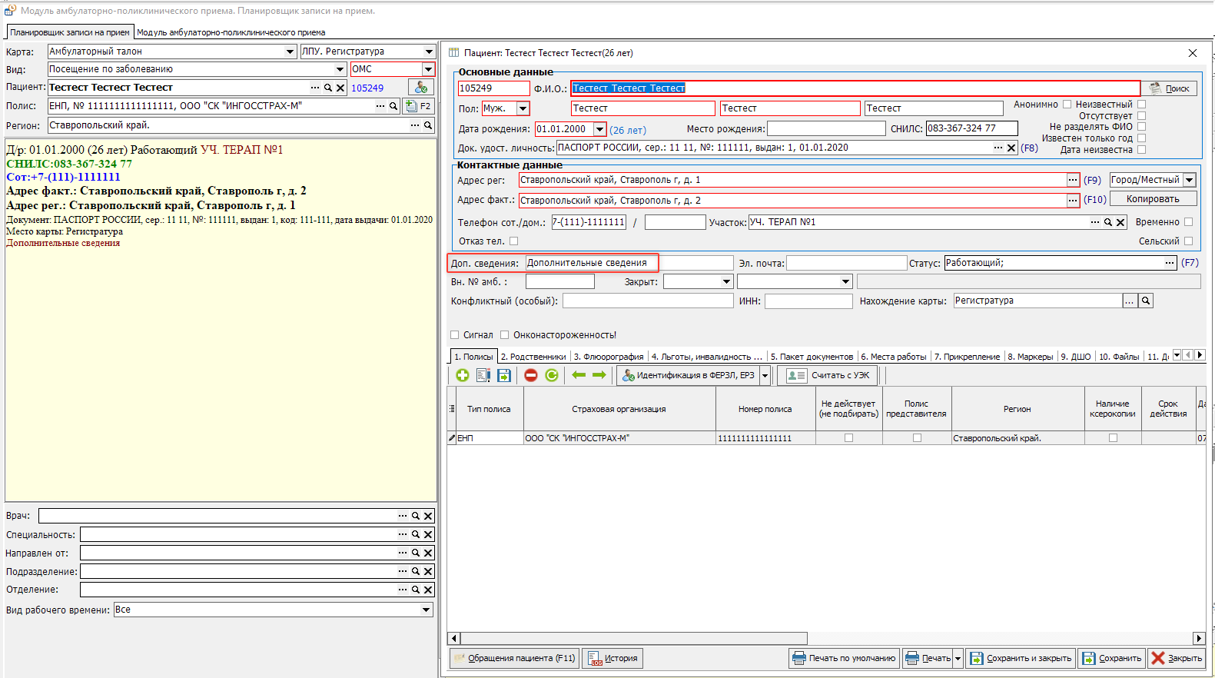Image resolution: width=1215 pixels, height=678 pixels.
Task: Enable the Сигнал checkbox
Action: pyautogui.click(x=454, y=335)
